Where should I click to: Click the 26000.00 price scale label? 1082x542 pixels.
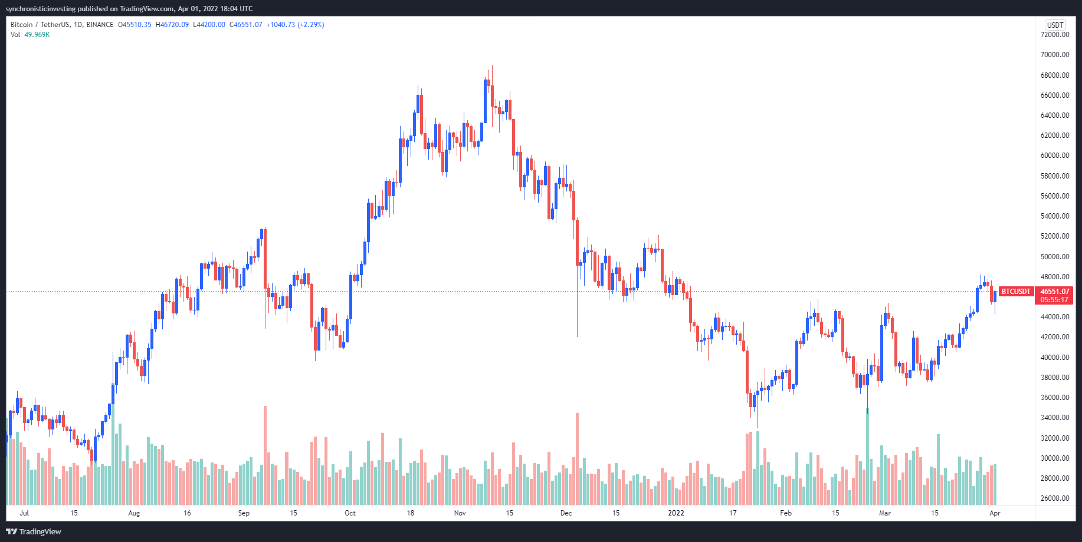tap(1055, 498)
